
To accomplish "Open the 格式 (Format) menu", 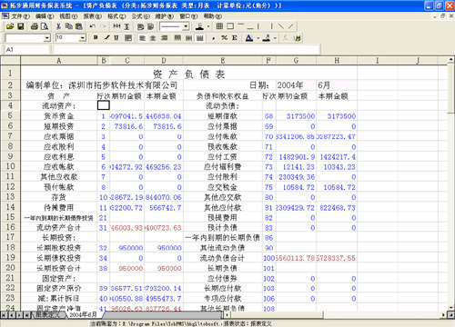I will point(116,16).
